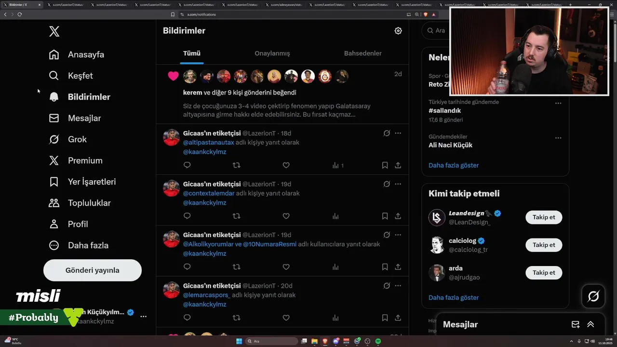617x347 pixels.
Task: Switch to the Bahsedenler tab
Action: [363, 53]
